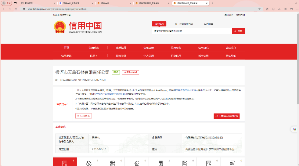Switch to the 信用中国_百度搜索 tab
The height and width of the screenshot is (166, 299).
click(76, 3)
